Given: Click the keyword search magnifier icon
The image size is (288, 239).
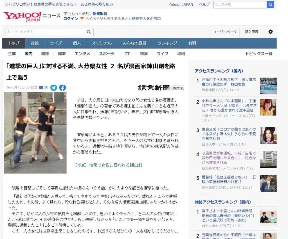Looking at the screenshot, I should 89,32.
